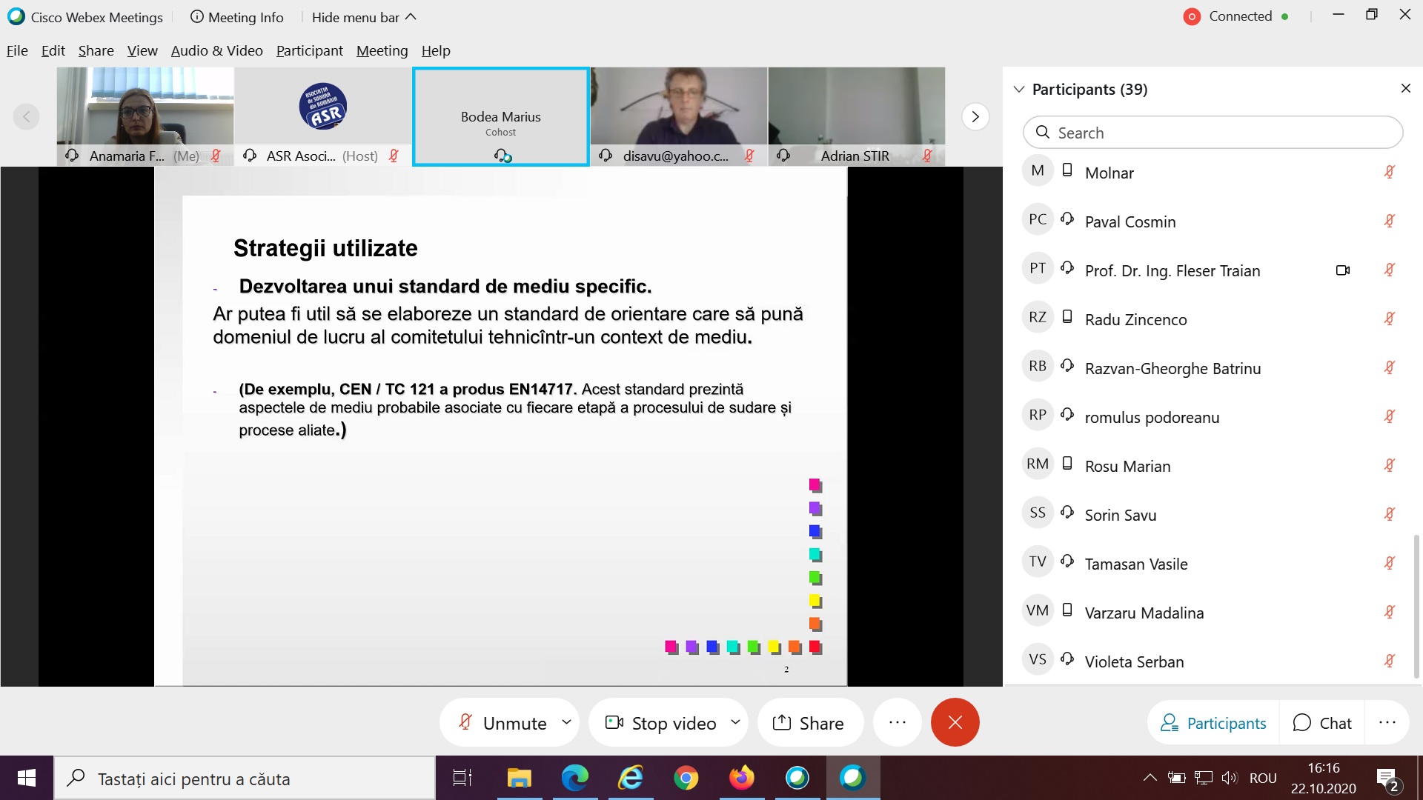Open panel options ellipsis next to Chat
This screenshot has height=800, width=1423.
coord(1387,722)
